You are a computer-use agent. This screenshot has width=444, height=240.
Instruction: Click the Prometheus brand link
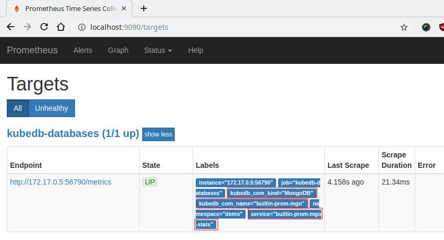click(32, 50)
